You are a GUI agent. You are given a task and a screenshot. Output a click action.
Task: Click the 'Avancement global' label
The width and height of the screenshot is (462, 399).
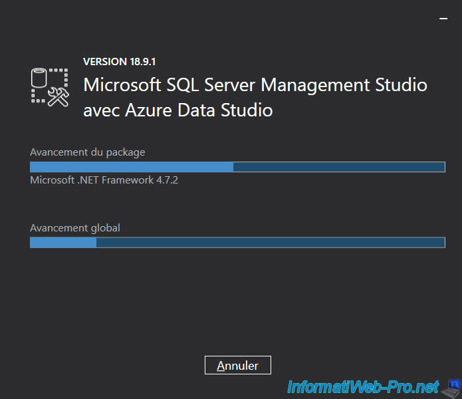pos(75,228)
